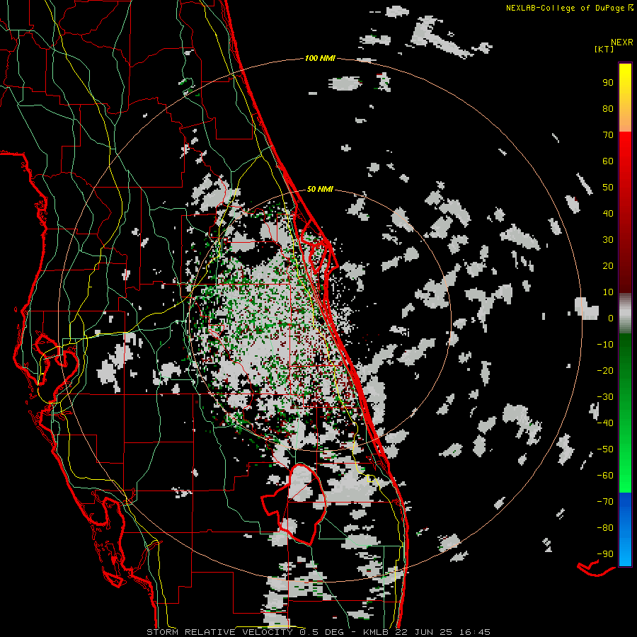
Task: Click the -70 value on the velocity scale
Action: click(x=605, y=502)
